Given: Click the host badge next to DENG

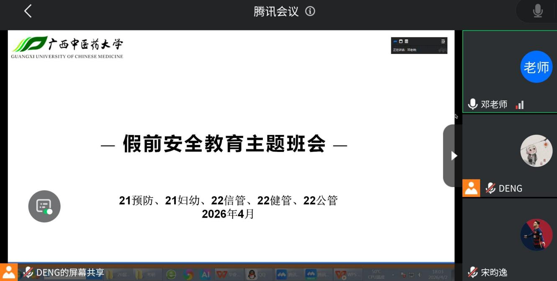Looking at the screenshot, I should coord(471,188).
